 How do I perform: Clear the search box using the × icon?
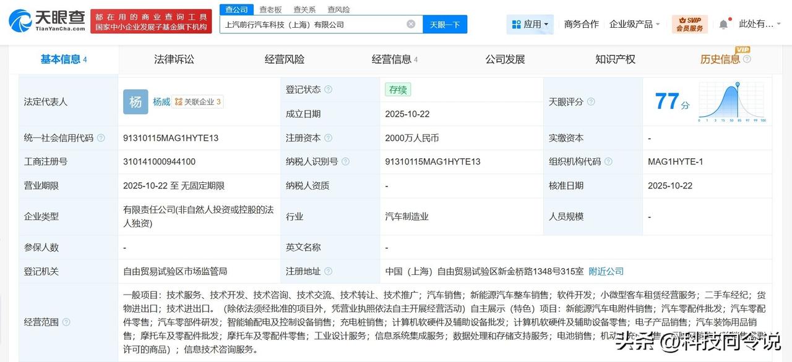point(410,23)
